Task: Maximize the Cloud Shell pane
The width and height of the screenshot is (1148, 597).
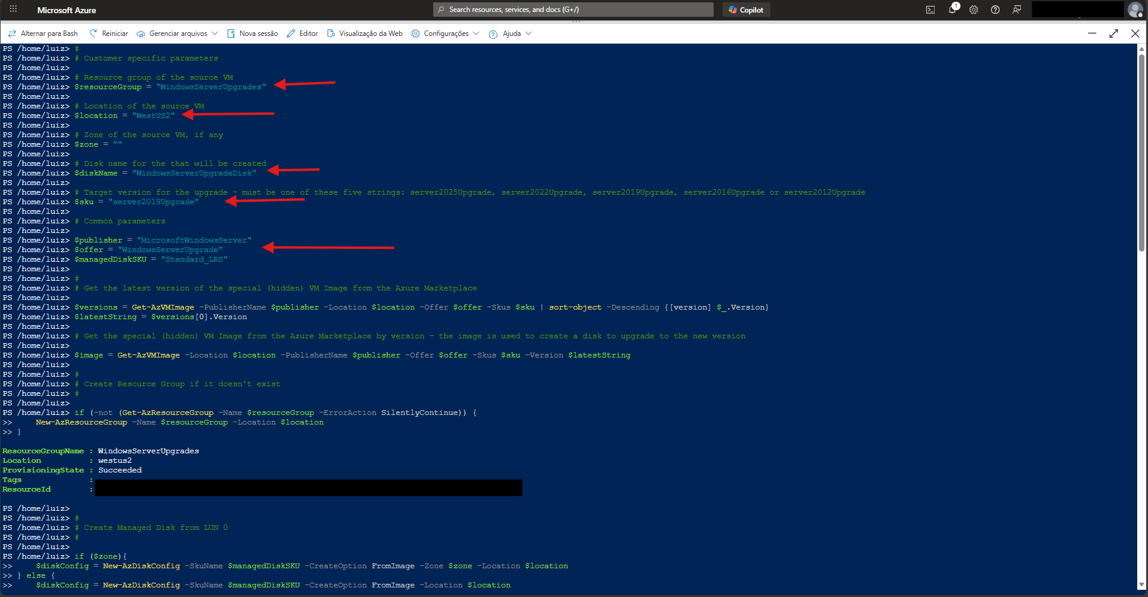Action: pos(1114,34)
